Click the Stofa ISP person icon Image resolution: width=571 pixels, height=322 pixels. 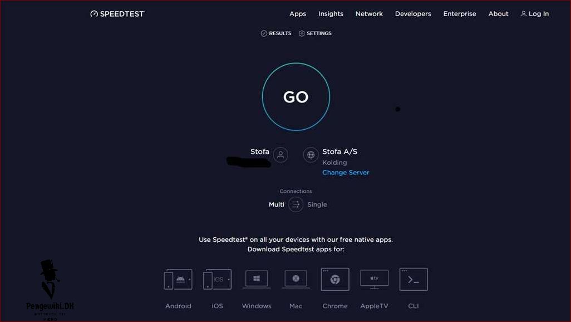(x=280, y=154)
